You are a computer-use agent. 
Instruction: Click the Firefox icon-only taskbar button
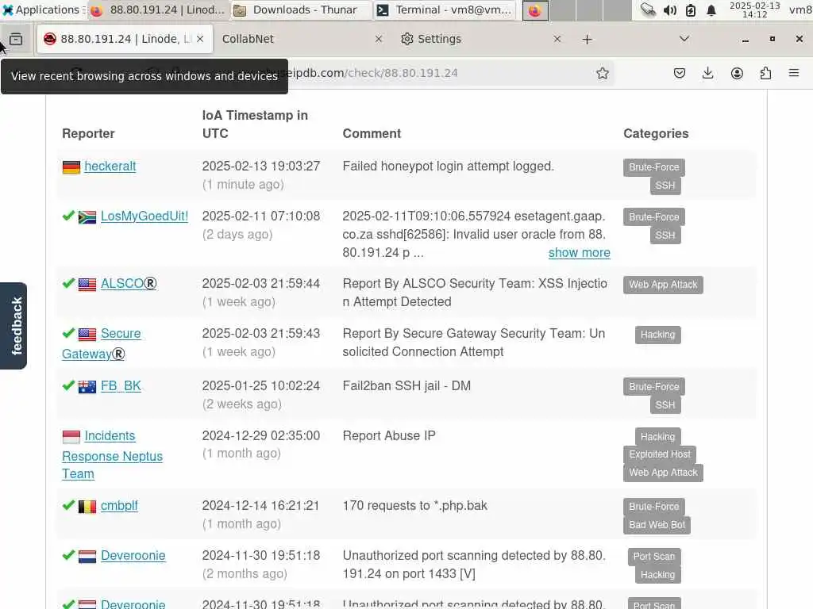pyautogui.click(x=535, y=10)
